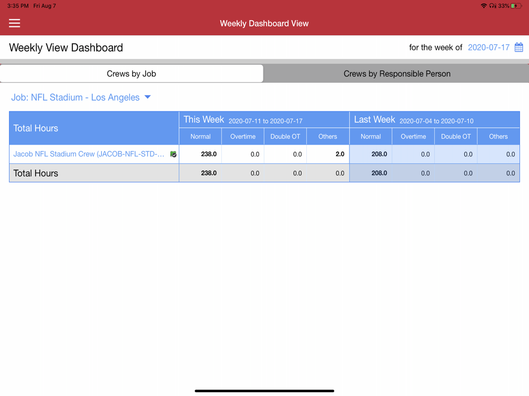Viewport: 529px width, 396px height.
Task: Click total This Week Normal 238.0 cell
Action: [x=200, y=173]
